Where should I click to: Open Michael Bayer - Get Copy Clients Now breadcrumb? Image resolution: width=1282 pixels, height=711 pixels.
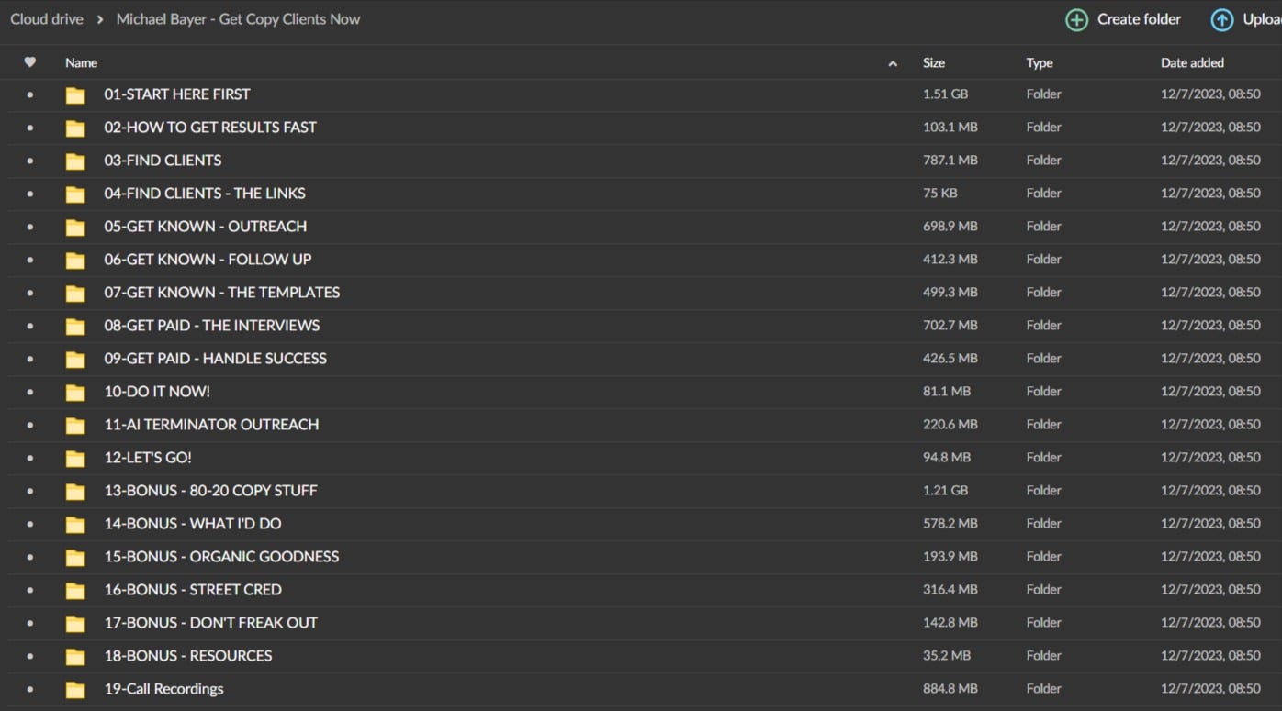tap(238, 19)
